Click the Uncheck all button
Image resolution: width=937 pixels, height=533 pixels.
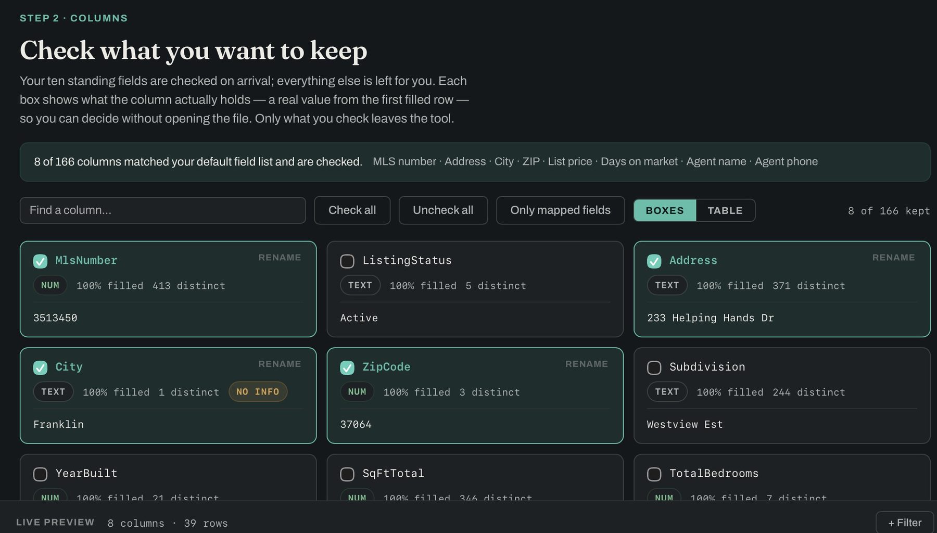[443, 210]
